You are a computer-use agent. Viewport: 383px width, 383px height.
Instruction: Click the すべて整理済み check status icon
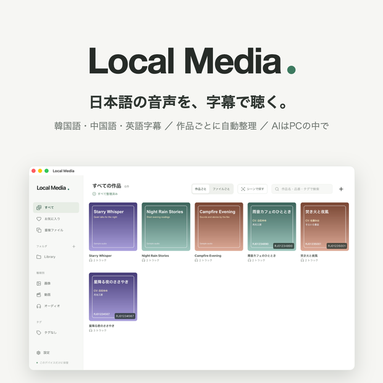click(x=94, y=194)
